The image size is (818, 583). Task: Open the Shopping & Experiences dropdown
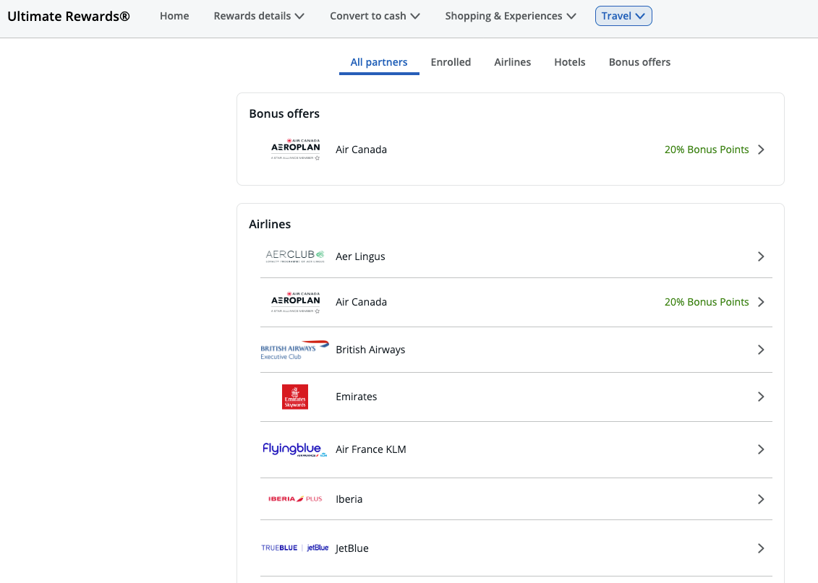(510, 16)
